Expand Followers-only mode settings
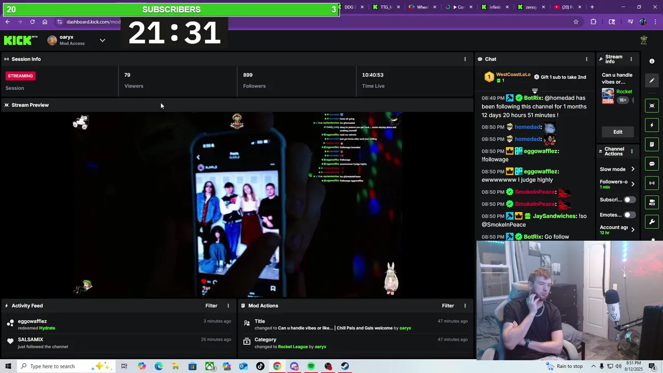 (x=632, y=184)
